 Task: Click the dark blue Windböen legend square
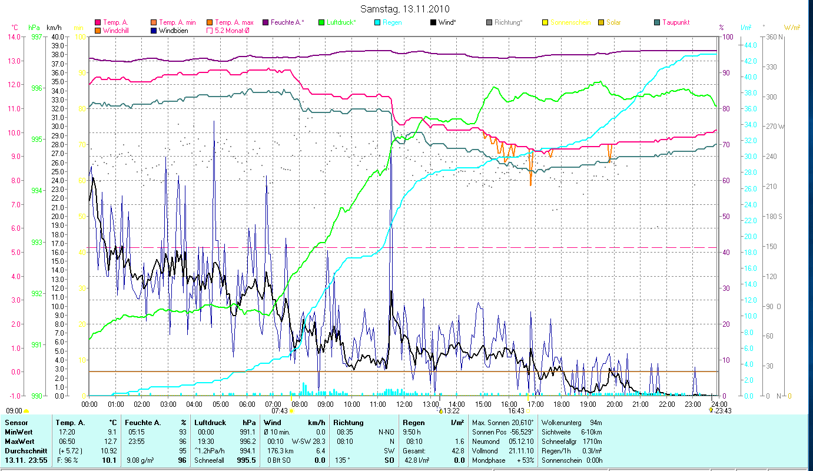pos(154,31)
